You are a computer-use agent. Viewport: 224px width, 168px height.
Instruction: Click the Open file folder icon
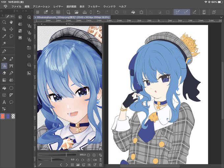pyautogui.click(x=76, y=12)
